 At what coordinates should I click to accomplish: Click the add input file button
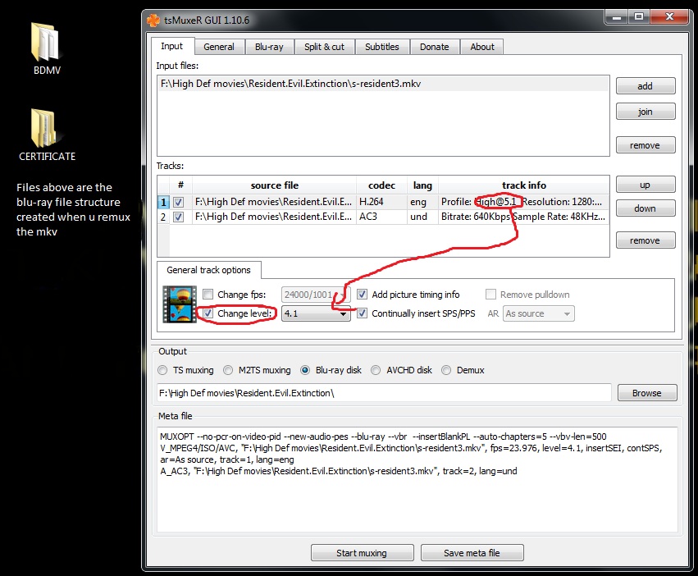pyautogui.click(x=646, y=86)
